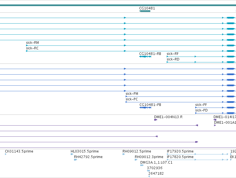Click the sick-RD transcript start arrow
236x178 pixels.
[x=168, y=62]
